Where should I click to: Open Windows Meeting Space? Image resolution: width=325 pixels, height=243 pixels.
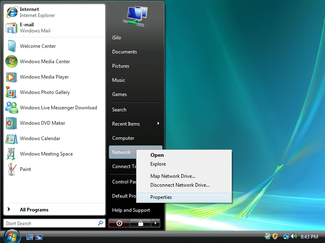coord(46,154)
